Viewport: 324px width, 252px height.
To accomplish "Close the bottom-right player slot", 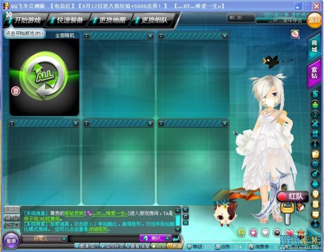I will pyautogui.click(x=225, y=123).
